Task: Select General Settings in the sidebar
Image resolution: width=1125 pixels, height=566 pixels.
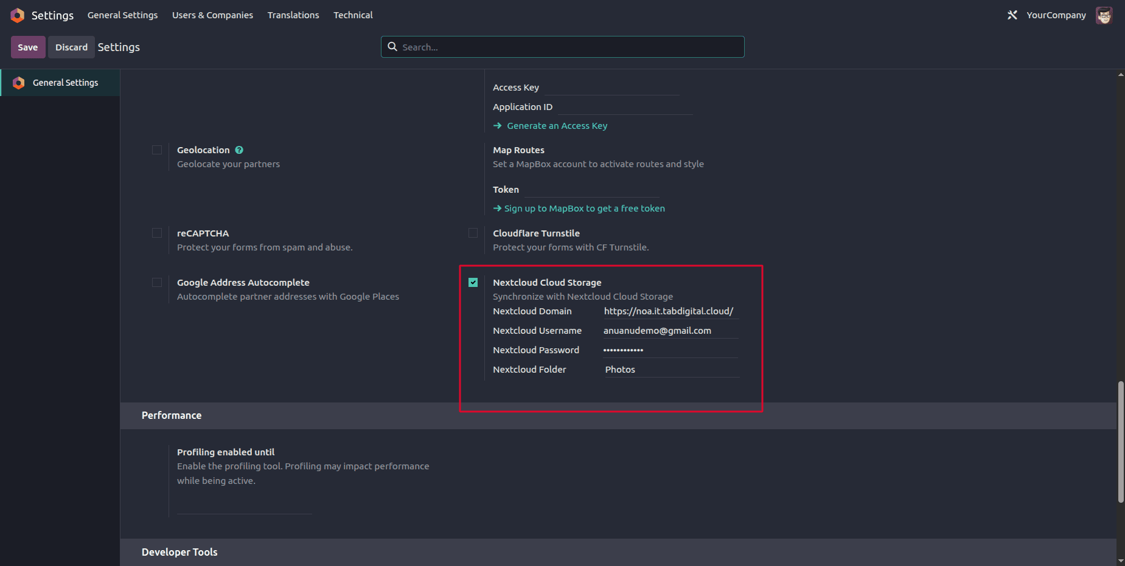Action: point(60,83)
